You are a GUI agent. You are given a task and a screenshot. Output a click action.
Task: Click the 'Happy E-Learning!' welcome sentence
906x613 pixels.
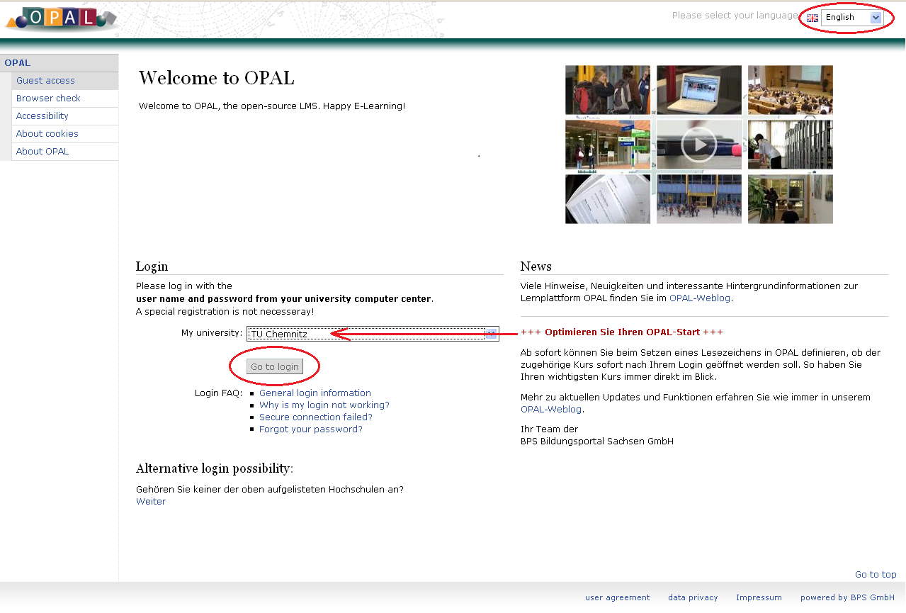364,106
